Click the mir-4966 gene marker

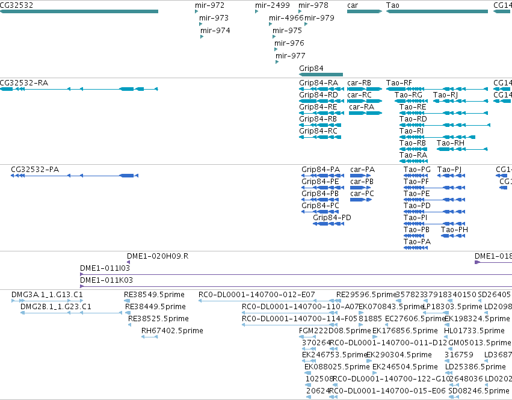tap(270, 24)
